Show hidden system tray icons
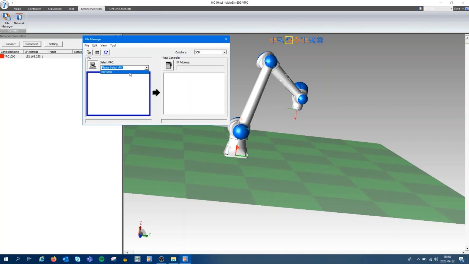Viewport: 469px width, 264px height. click(418, 259)
